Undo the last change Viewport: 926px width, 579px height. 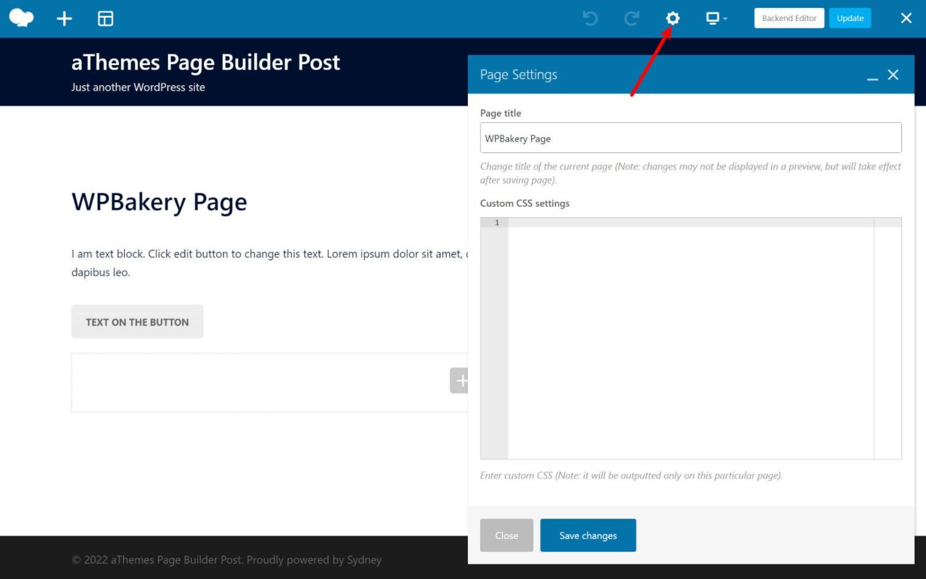pos(590,19)
